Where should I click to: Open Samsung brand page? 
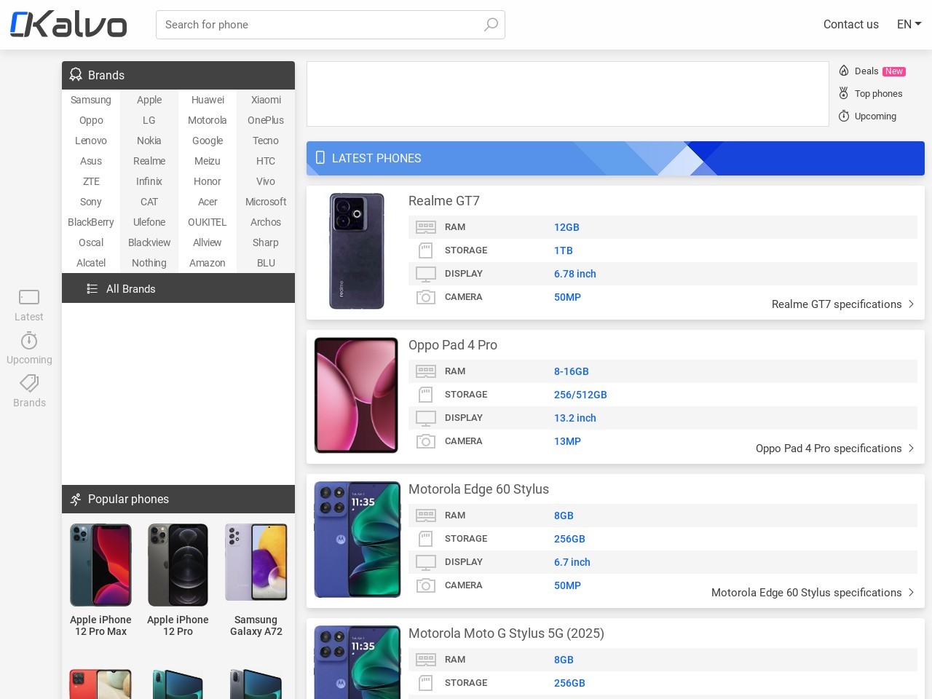(x=91, y=100)
